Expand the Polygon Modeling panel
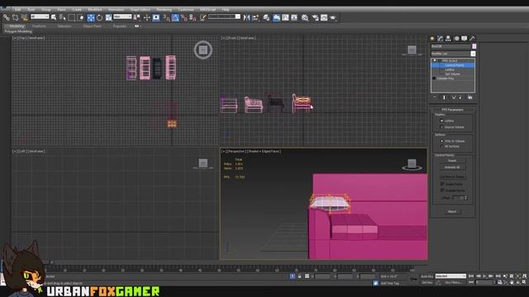Screen dimensions: 529x297 click(x=18, y=31)
